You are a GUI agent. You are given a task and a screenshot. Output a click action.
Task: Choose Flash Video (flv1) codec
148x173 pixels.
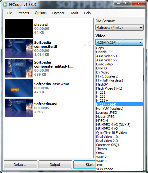tap(119, 88)
